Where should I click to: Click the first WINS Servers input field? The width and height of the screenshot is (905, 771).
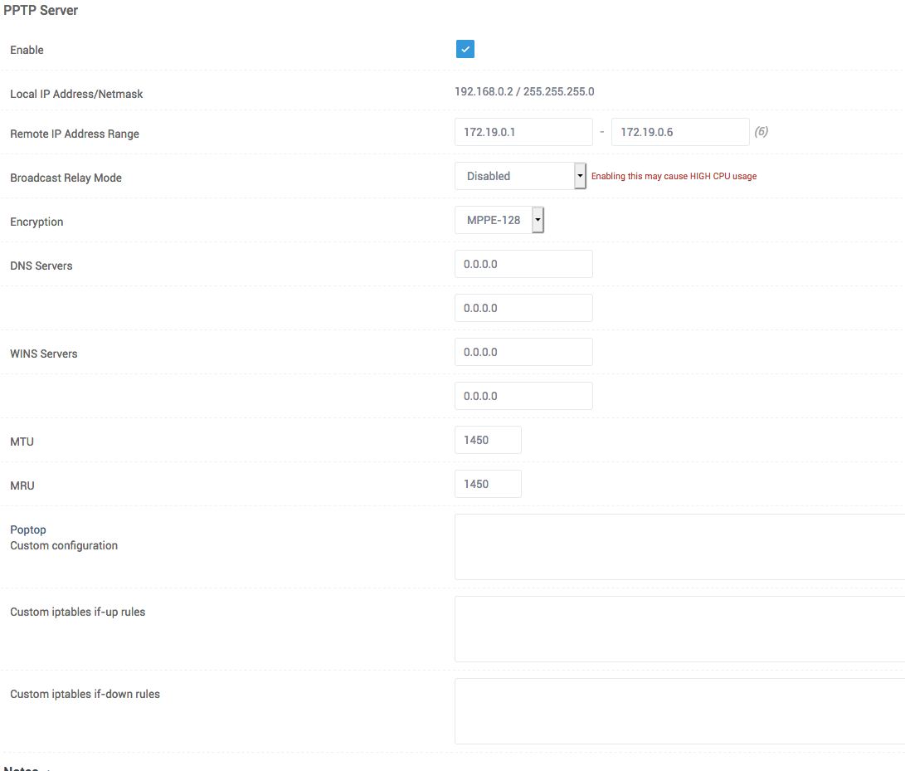pyautogui.click(x=523, y=352)
